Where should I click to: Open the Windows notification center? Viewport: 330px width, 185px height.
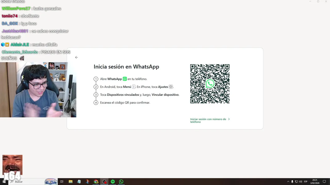coord(325,182)
